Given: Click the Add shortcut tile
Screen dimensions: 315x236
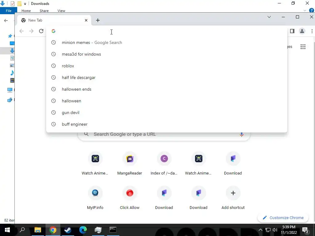Looking at the screenshot, I should point(233,199).
